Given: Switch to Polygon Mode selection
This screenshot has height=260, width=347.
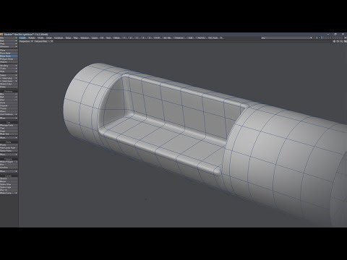Looking at the screenshot, I should [x=9, y=59].
